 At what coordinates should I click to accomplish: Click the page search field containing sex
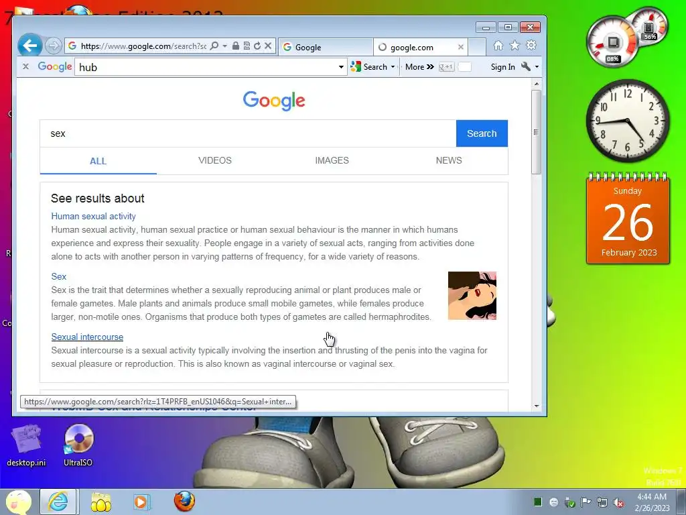point(248,133)
